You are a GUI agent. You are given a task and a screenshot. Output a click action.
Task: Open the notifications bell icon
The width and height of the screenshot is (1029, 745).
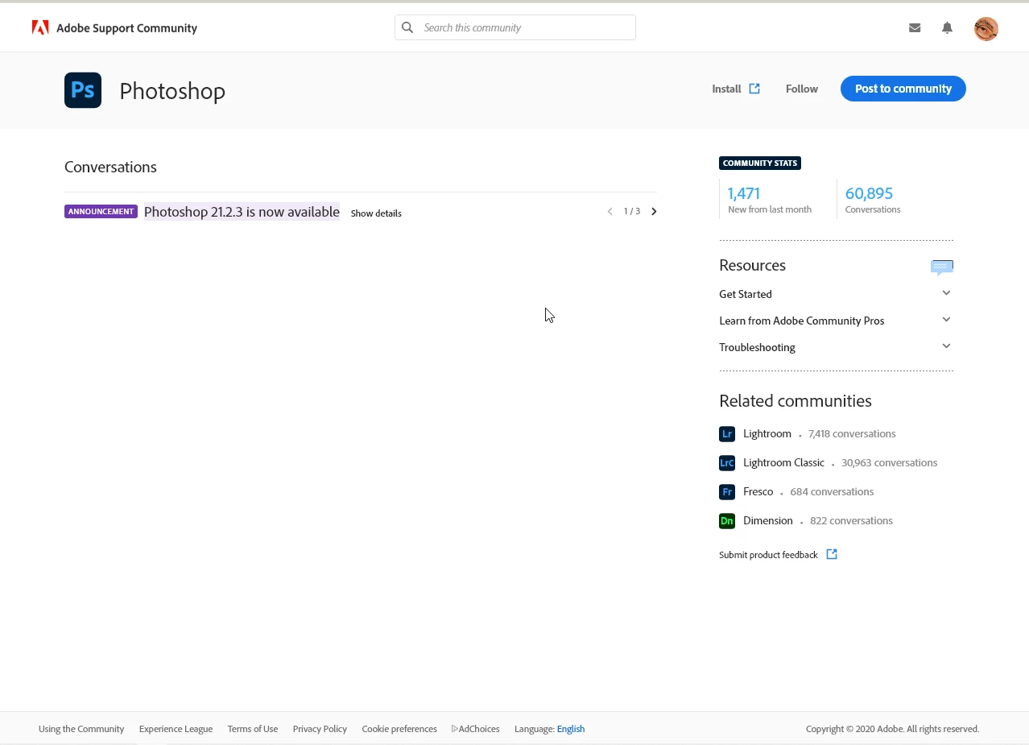(947, 27)
